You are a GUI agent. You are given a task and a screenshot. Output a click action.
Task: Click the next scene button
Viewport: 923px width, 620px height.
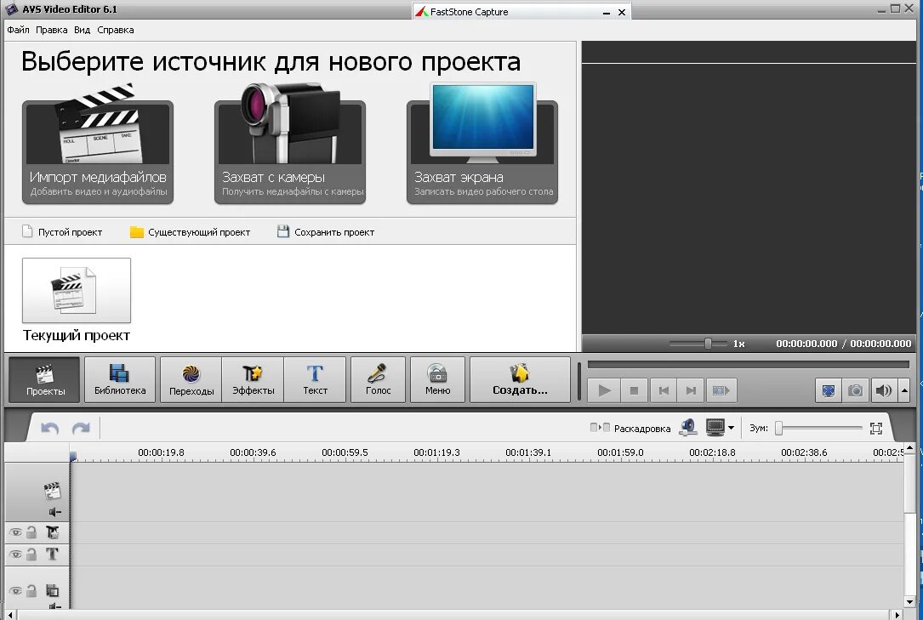point(721,390)
